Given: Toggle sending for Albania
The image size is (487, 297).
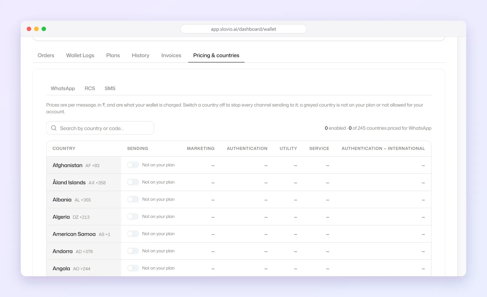Looking at the screenshot, I should (x=133, y=199).
